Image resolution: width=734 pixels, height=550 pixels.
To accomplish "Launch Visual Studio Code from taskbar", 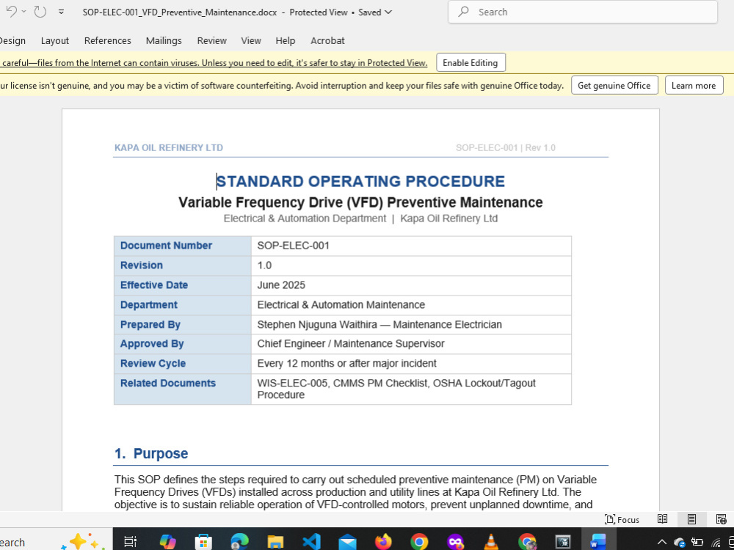I will pyautogui.click(x=311, y=542).
